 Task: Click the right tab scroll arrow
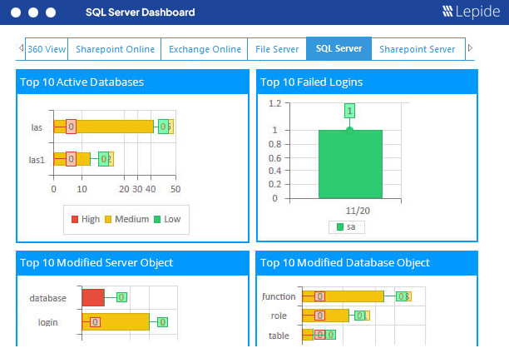coord(470,48)
